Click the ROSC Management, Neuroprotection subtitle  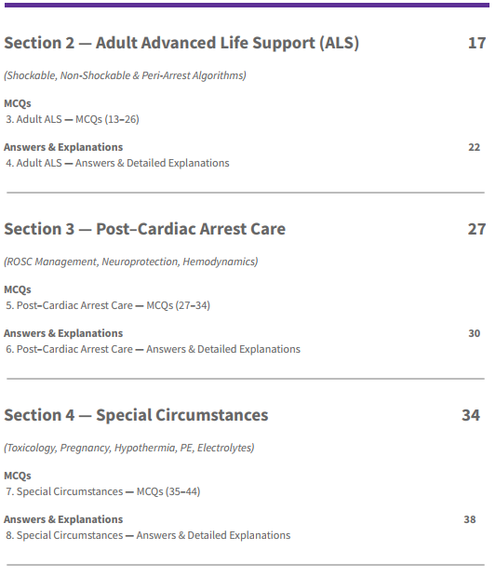pyautogui.click(x=131, y=262)
